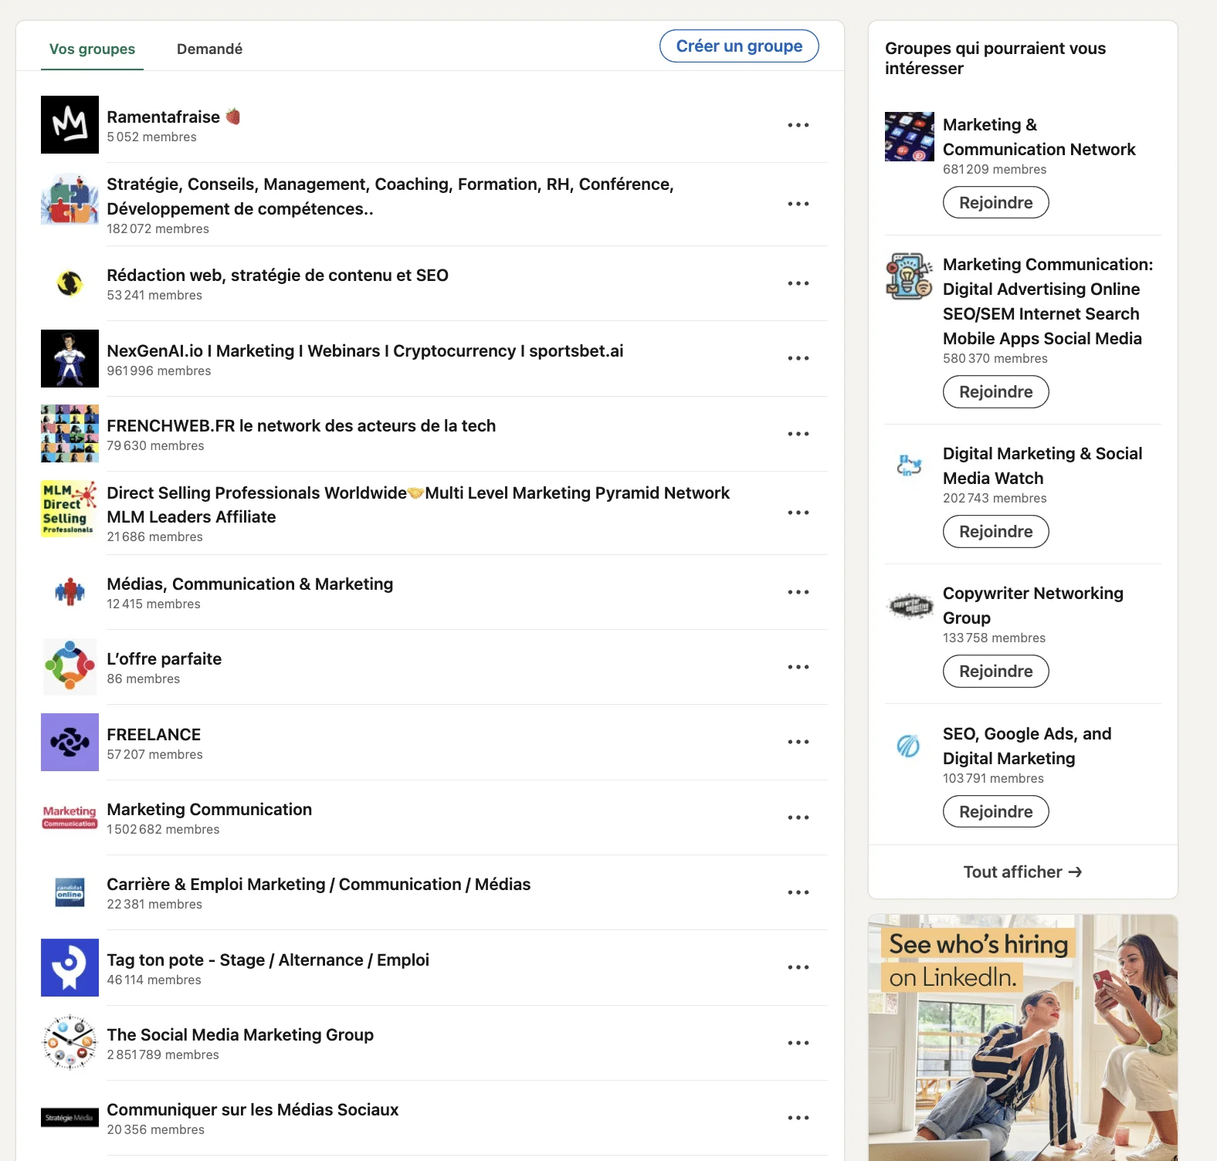Open options for Direct Selling Professionals group
Viewport: 1217px width, 1161px height.
pos(798,513)
